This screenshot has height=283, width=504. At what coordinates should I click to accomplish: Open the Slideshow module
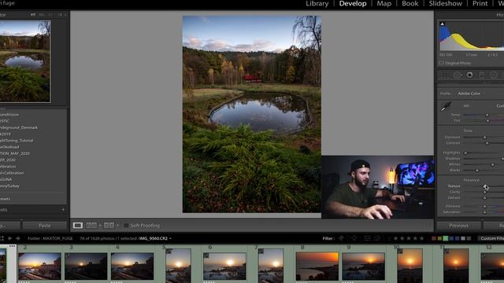445,3
